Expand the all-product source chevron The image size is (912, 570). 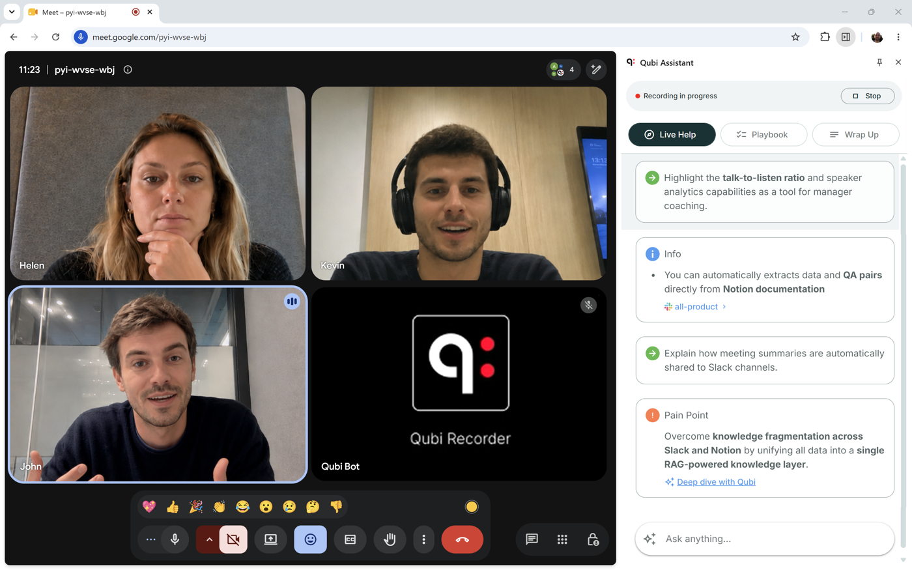(x=724, y=307)
